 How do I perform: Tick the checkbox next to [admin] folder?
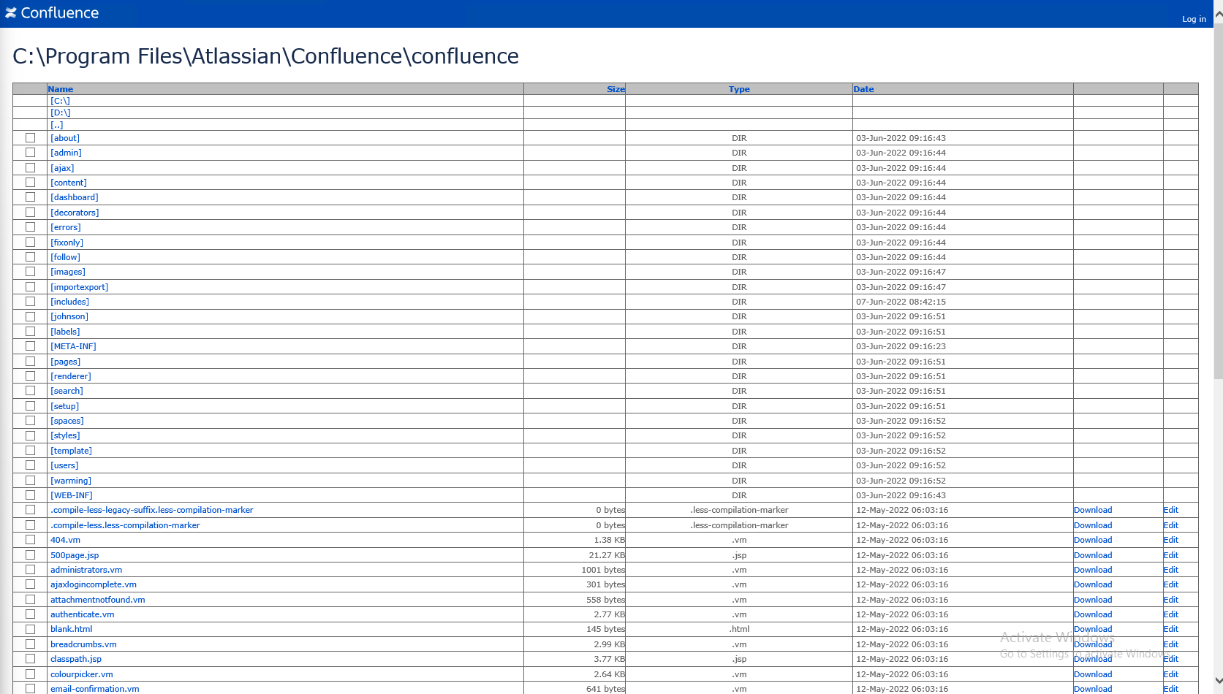coord(30,153)
